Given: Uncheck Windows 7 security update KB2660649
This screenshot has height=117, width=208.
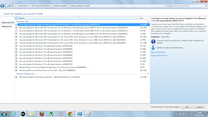Looking at the screenshot, I should point(16,55).
